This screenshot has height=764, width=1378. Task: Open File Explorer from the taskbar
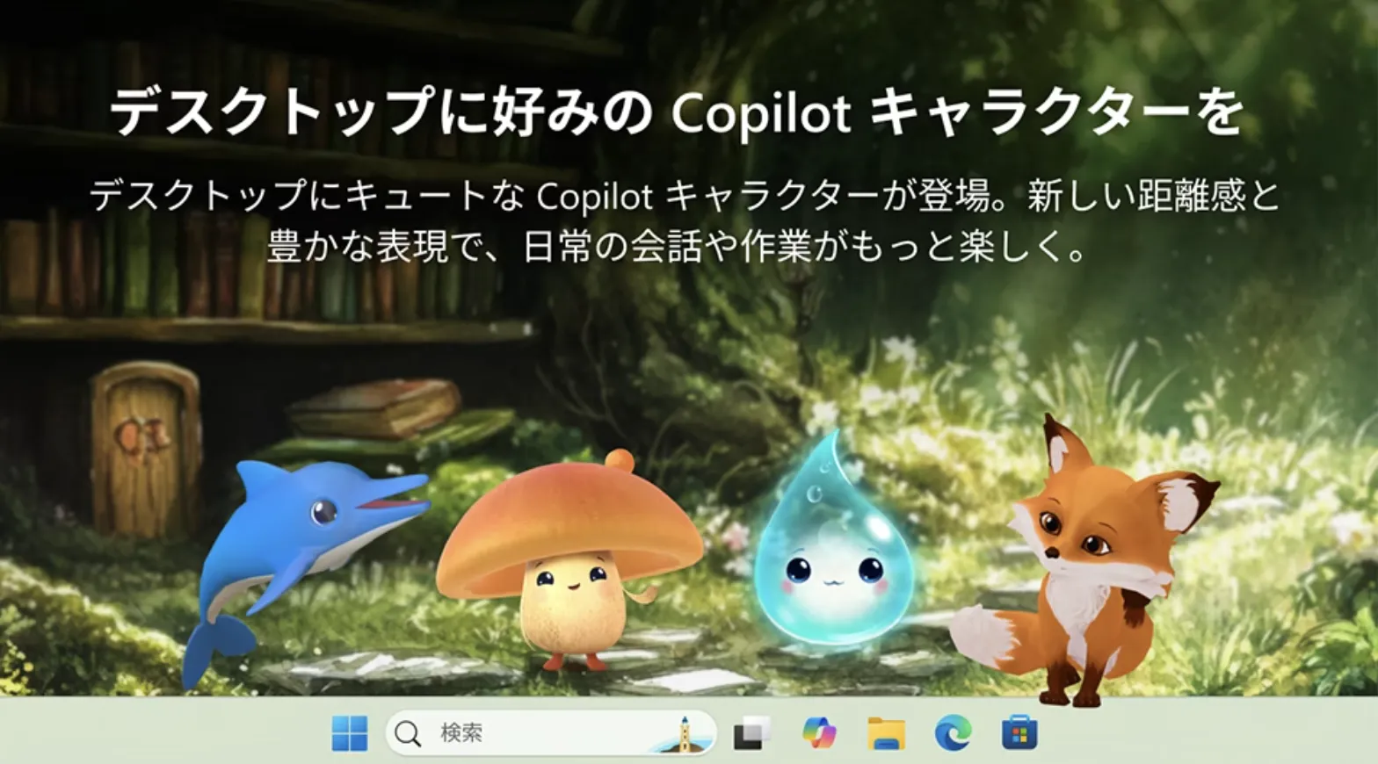tap(886, 733)
